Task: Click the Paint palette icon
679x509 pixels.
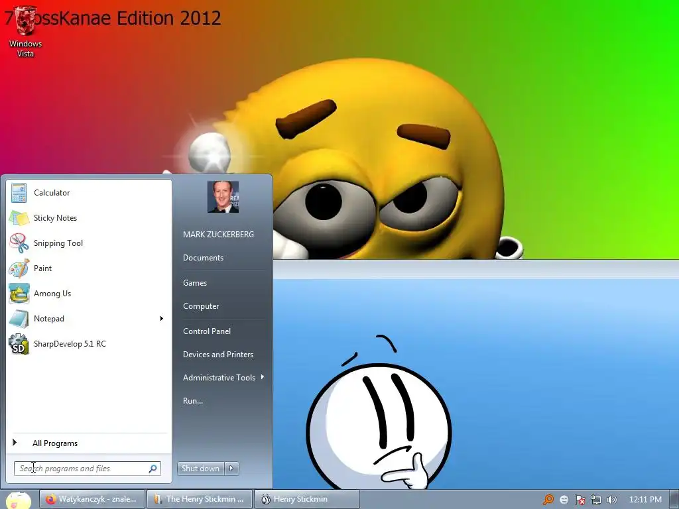Action: 19,268
